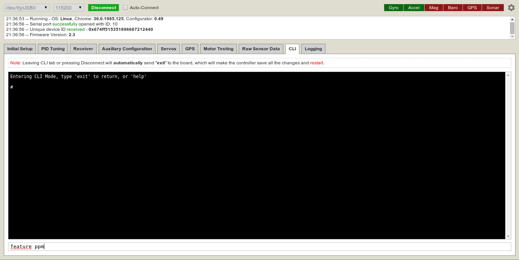The height and width of the screenshot is (260, 519).
Task: Click the '#' prompt in the console
Action: click(12, 87)
